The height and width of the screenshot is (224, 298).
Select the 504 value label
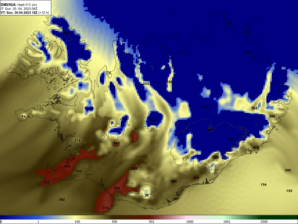tap(174, 181)
